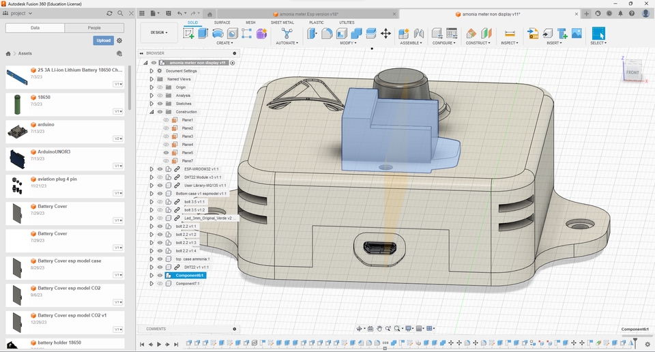Click the Change Parameters table icon
Image resolution: width=655 pixels, height=352 pixels.
(x=452, y=33)
